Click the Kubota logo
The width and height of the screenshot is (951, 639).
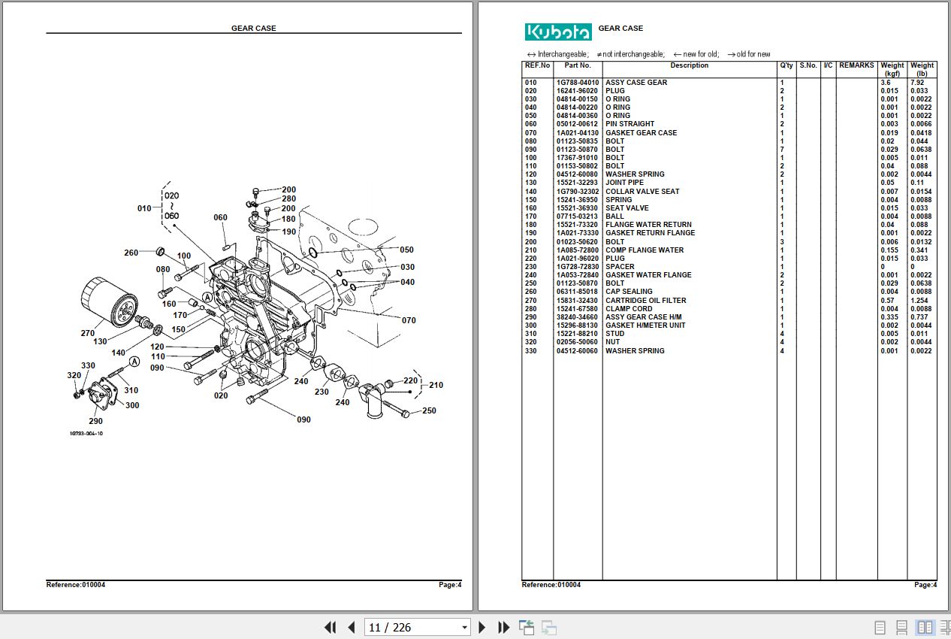coord(558,32)
